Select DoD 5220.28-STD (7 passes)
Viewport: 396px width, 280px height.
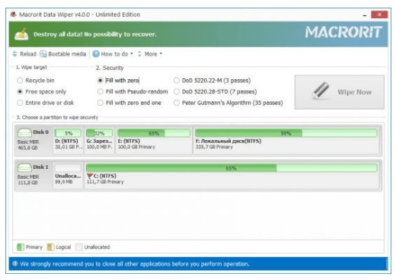(x=216, y=91)
